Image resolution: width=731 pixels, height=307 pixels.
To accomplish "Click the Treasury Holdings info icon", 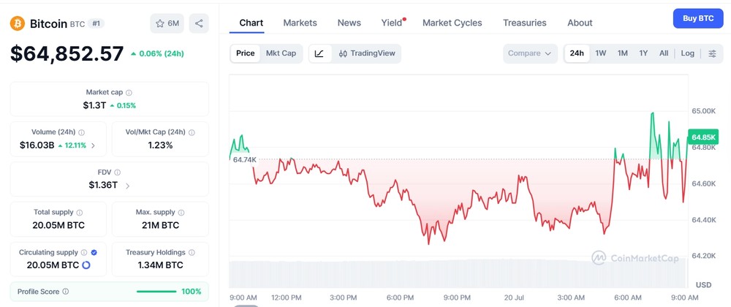I will (192, 252).
